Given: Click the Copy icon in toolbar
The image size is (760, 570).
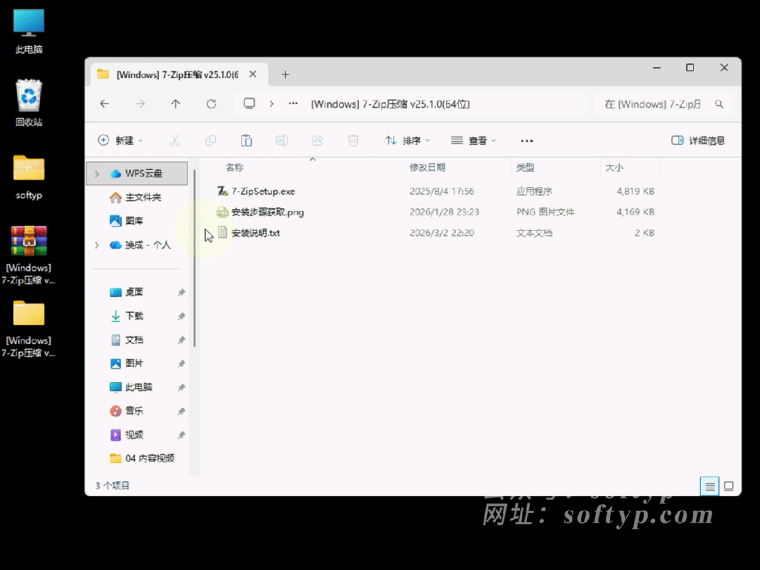Looking at the screenshot, I should pyautogui.click(x=210, y=141).
